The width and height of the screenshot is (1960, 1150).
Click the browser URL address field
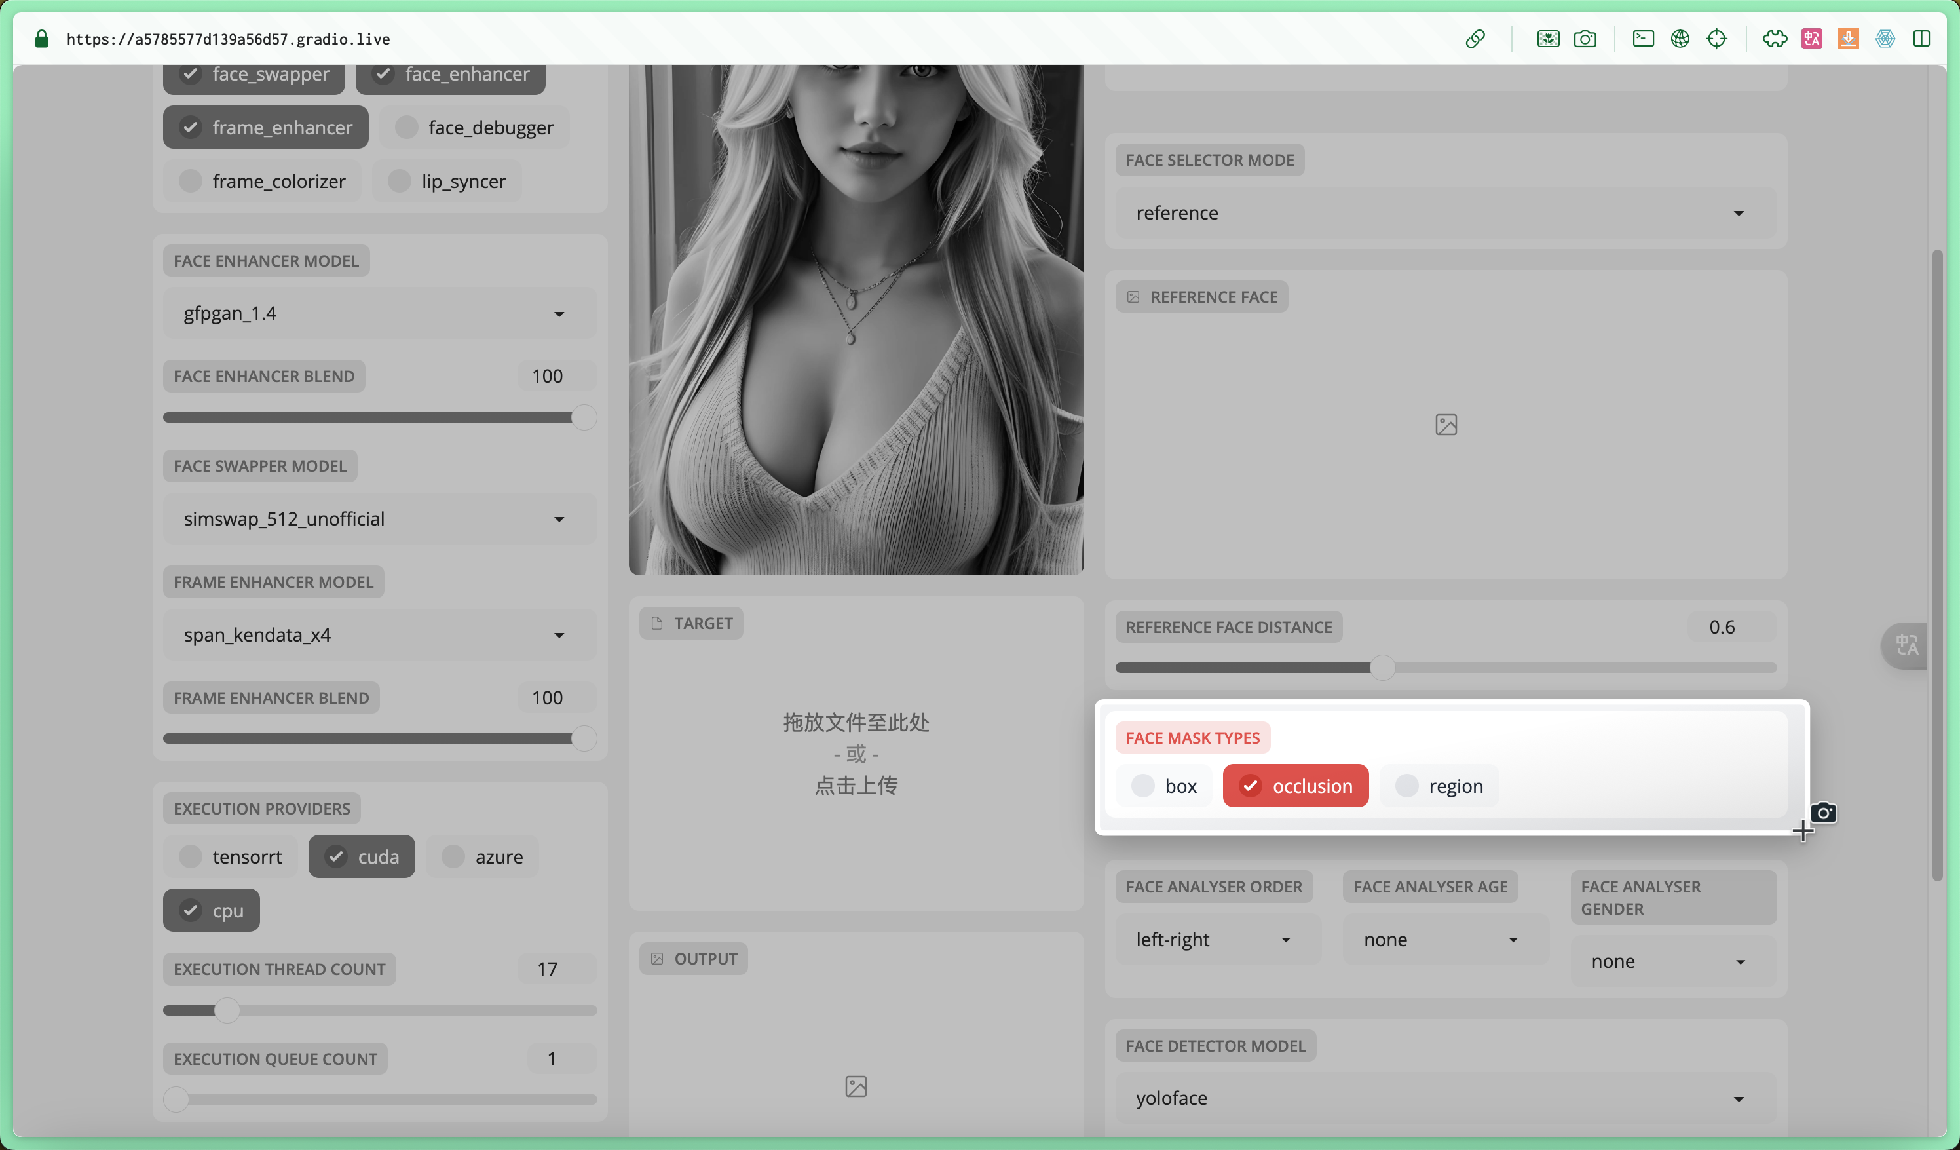tap(229, 39)
